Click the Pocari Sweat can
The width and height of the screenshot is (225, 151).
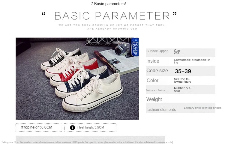[x=135, y=47]
